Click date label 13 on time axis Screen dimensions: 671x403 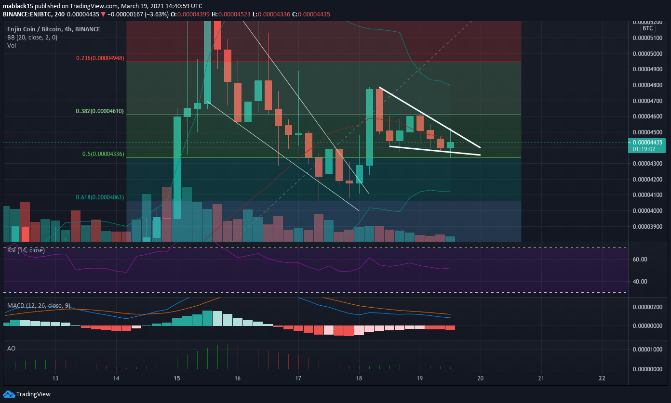point(55,378)
